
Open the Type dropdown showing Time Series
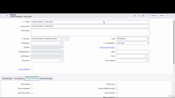tap(133, 39)
